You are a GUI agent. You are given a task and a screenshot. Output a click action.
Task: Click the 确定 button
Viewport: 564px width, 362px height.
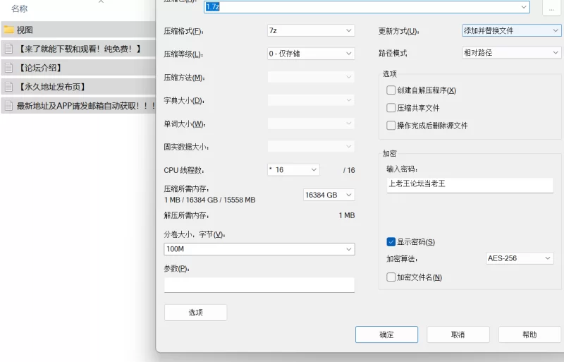pos(386,334)
